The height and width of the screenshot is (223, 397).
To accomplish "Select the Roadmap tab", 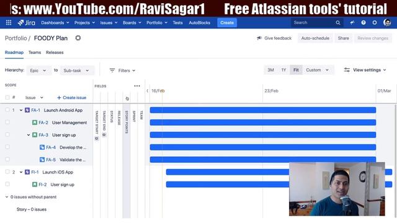I will (x=14, y=52).
